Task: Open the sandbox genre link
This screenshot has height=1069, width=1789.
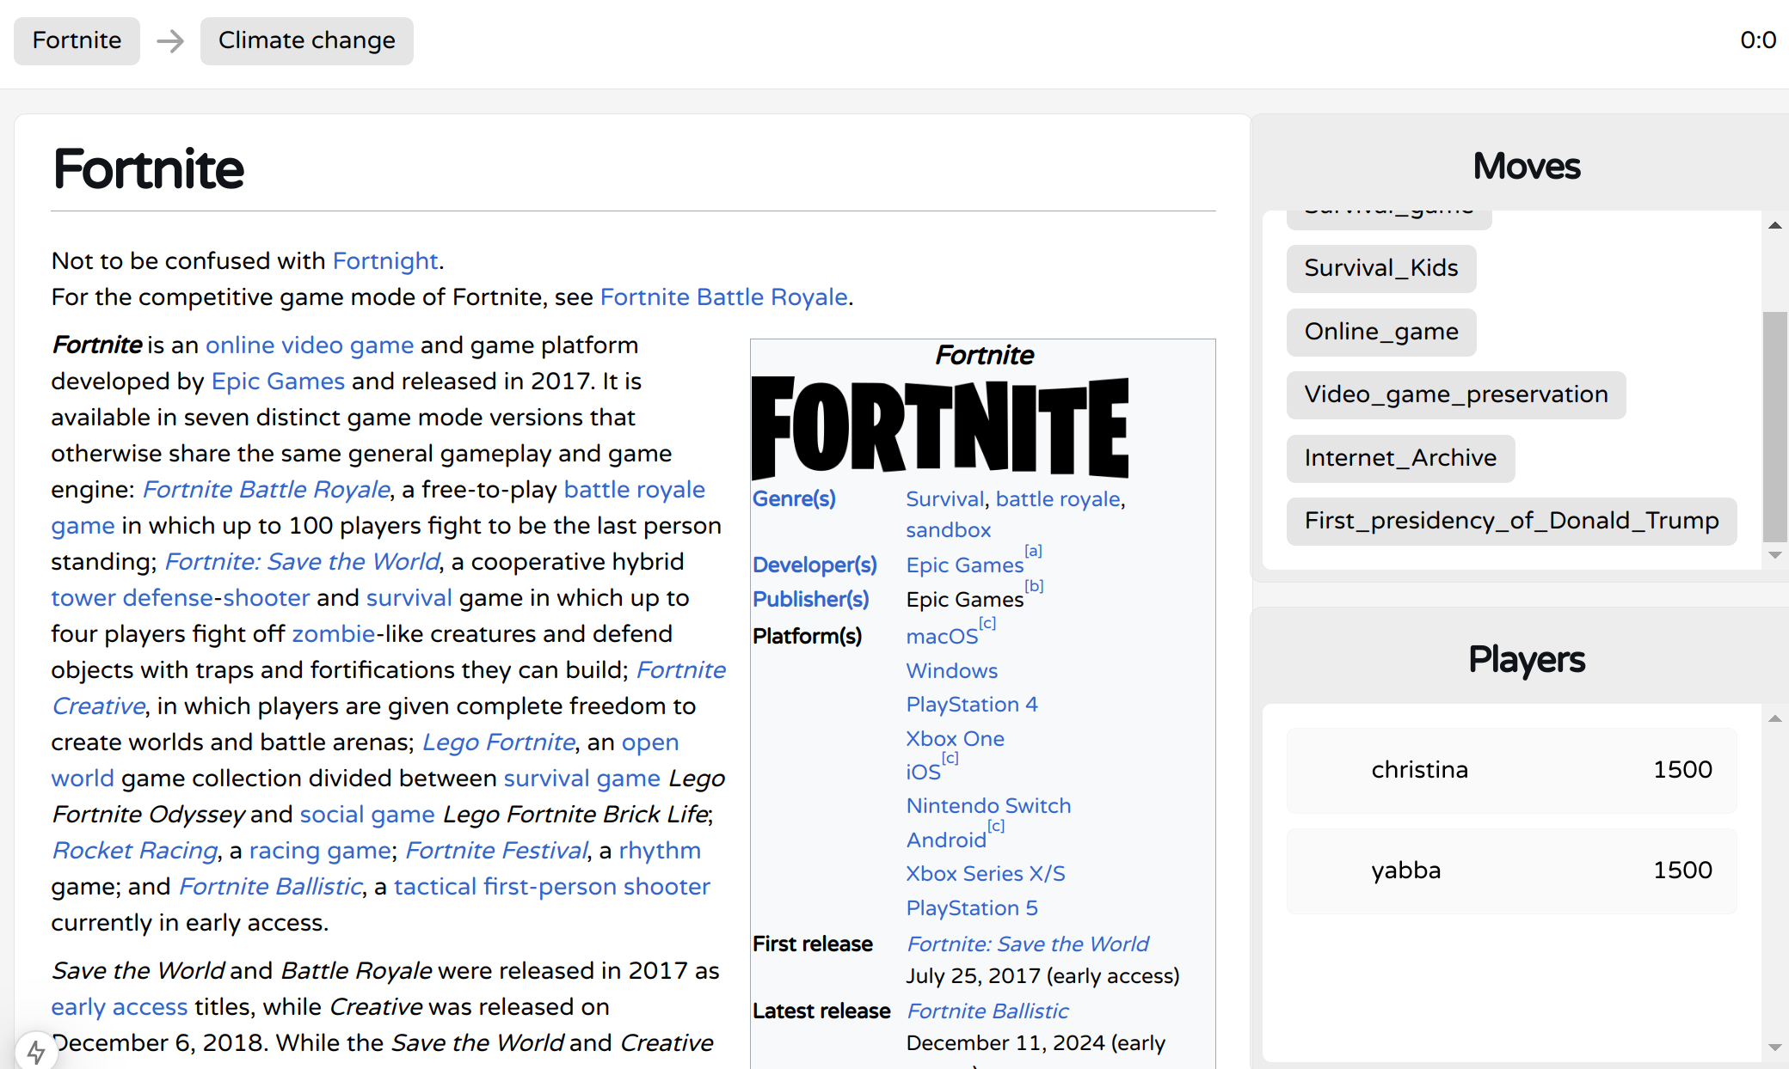Action: 948,530
